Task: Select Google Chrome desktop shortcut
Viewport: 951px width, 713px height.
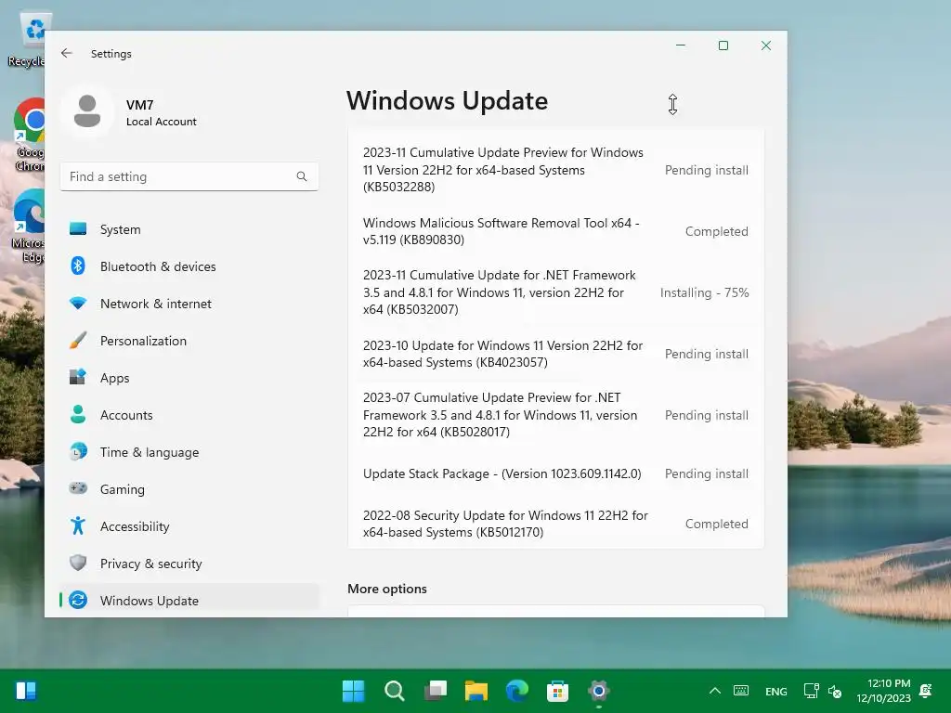Action: [29, 135]
